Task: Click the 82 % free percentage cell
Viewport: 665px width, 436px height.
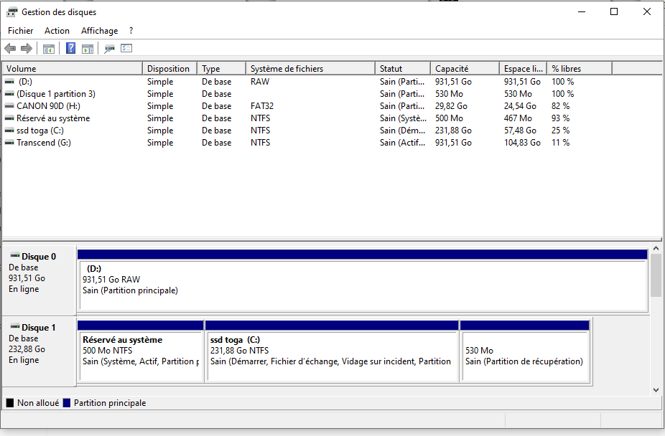Action: pyautogui.click(x=561, y=106)
